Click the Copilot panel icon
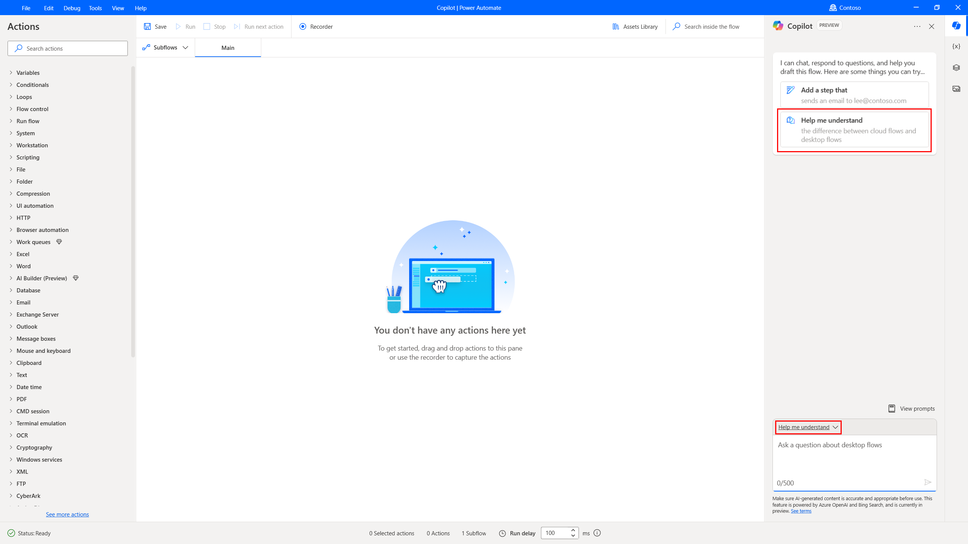Image resolution: width=968 pixels, height=544 pixels. pos(957,26)
